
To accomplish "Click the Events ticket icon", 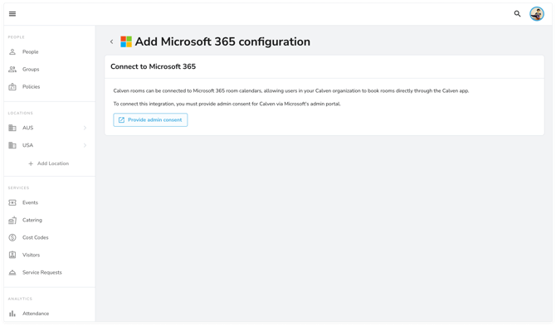I will click(12, 202).
